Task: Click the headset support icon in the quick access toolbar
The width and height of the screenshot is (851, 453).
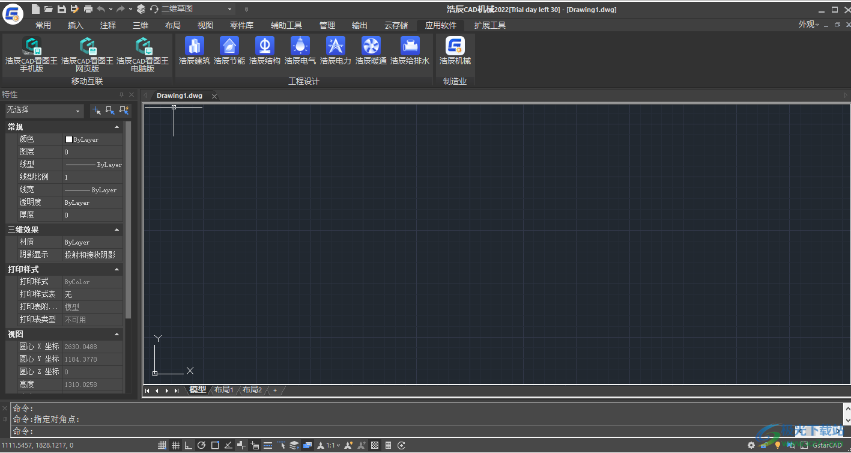Action: 154,9
